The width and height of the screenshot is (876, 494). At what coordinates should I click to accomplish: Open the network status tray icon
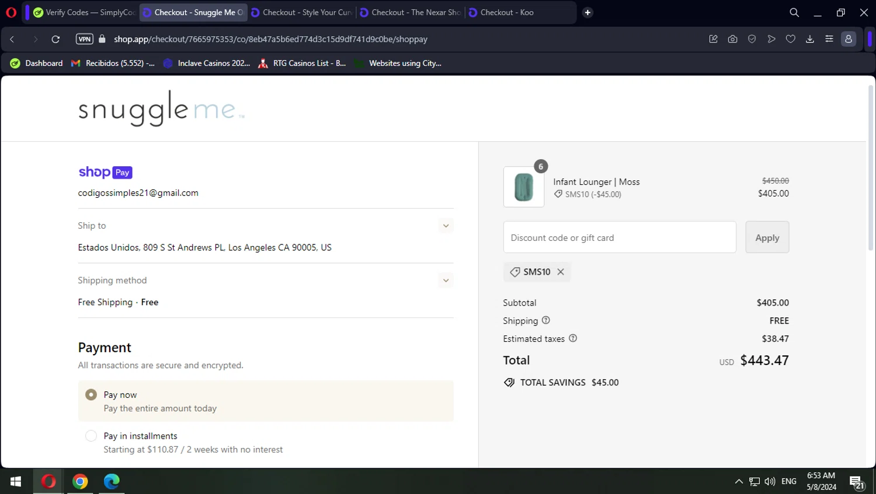[x=755, y=481]
